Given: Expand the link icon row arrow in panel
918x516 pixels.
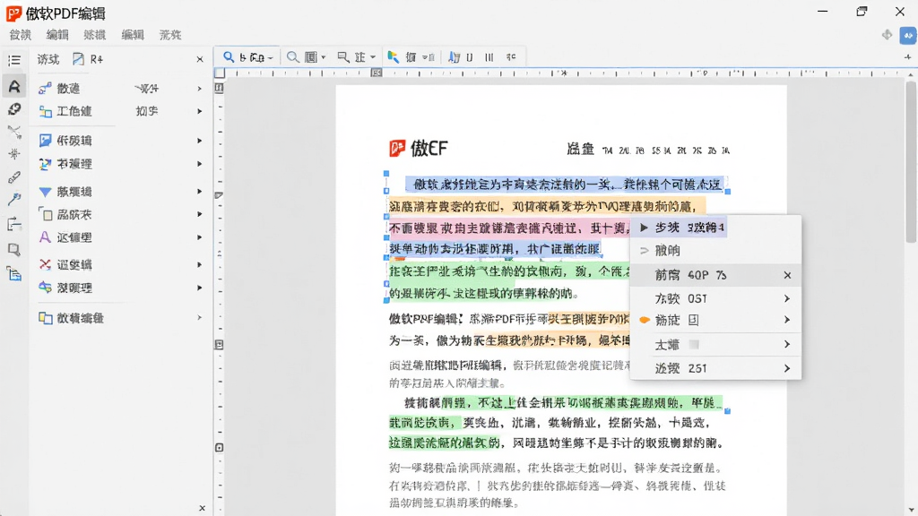Looking at the screenshot, I should tap(200, 89).
